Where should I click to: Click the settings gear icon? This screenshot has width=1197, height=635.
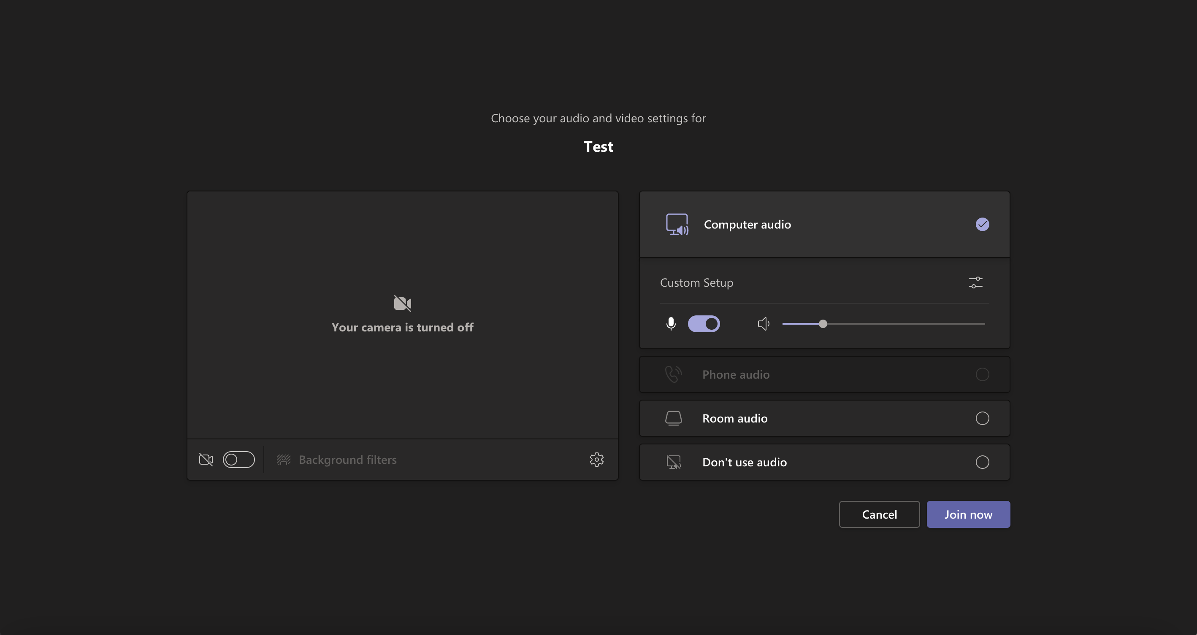tap(596, 460)
